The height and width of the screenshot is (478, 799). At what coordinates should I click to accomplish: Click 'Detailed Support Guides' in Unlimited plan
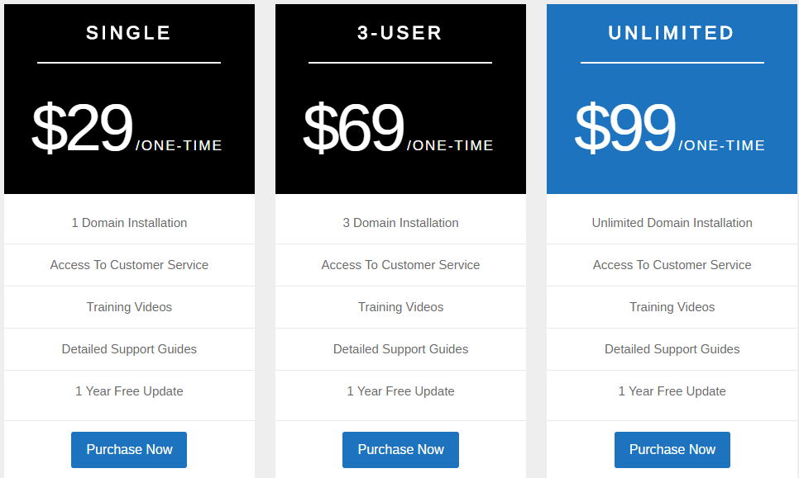[672, 349]
